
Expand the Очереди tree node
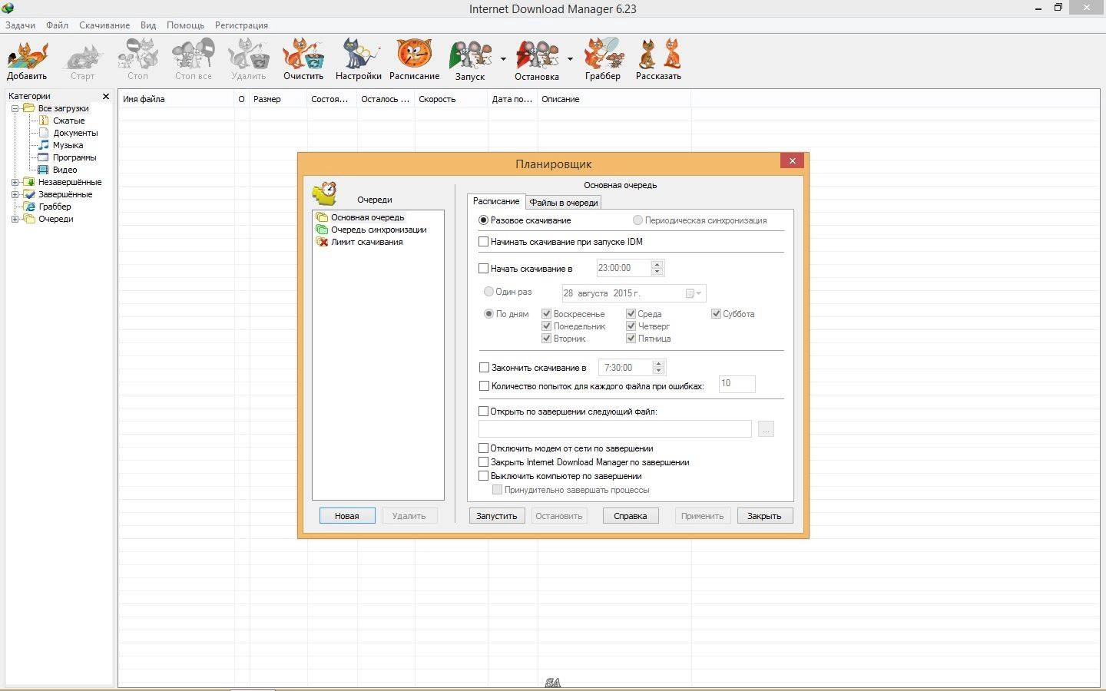click(15, 219)
